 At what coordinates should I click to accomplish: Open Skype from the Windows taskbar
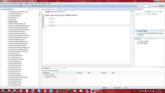[39, 91]
